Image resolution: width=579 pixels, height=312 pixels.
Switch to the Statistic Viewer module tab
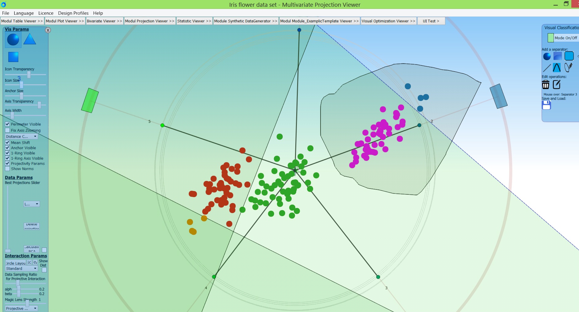194,21
